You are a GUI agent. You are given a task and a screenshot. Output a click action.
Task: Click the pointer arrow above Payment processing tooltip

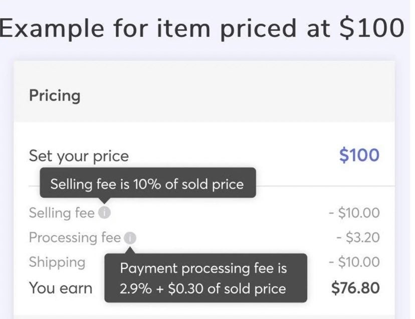tap(130, 250)
